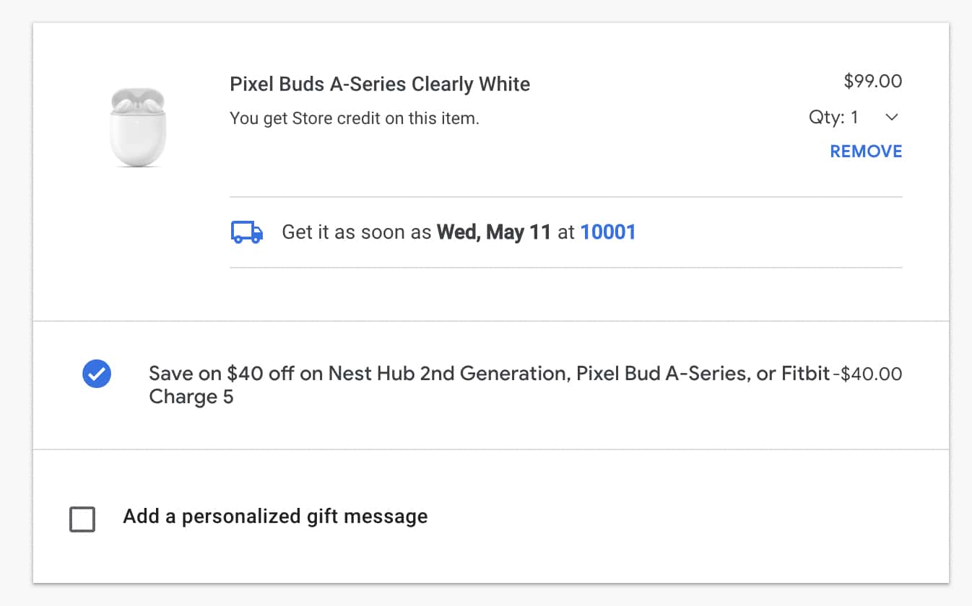Click the delivery truck icon

tap(246, 232)
